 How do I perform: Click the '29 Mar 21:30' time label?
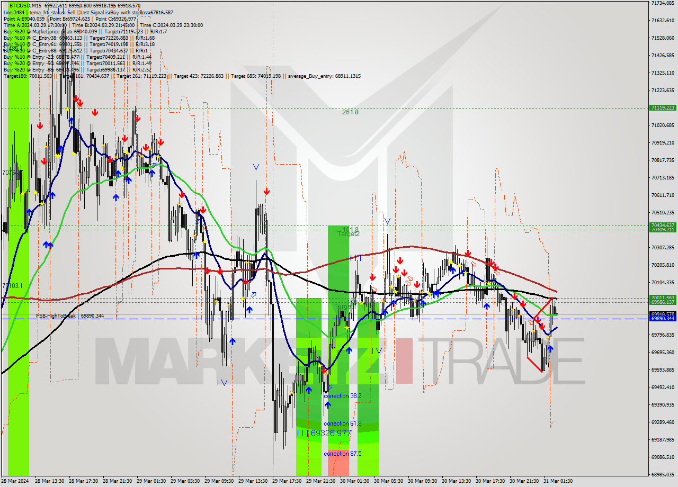320,481
